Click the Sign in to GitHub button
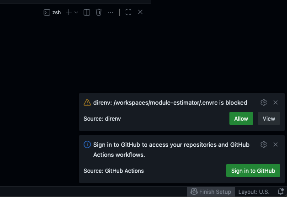The height and width of the screenshot is (197, 287). [x=253, y=170]
